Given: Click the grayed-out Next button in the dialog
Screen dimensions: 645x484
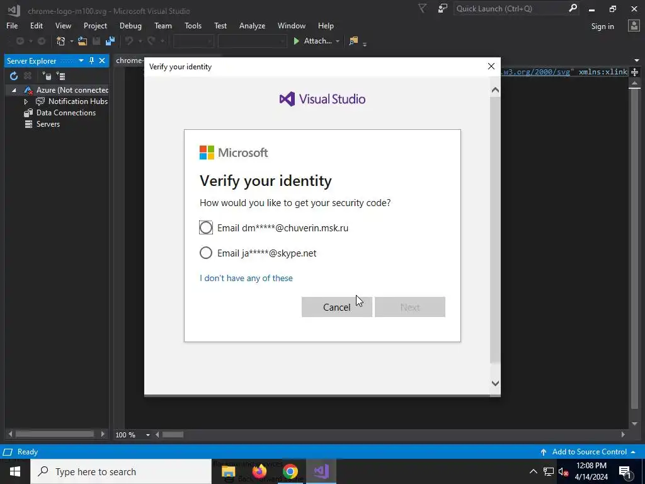Looking at the screenshot, I should 409,307.
